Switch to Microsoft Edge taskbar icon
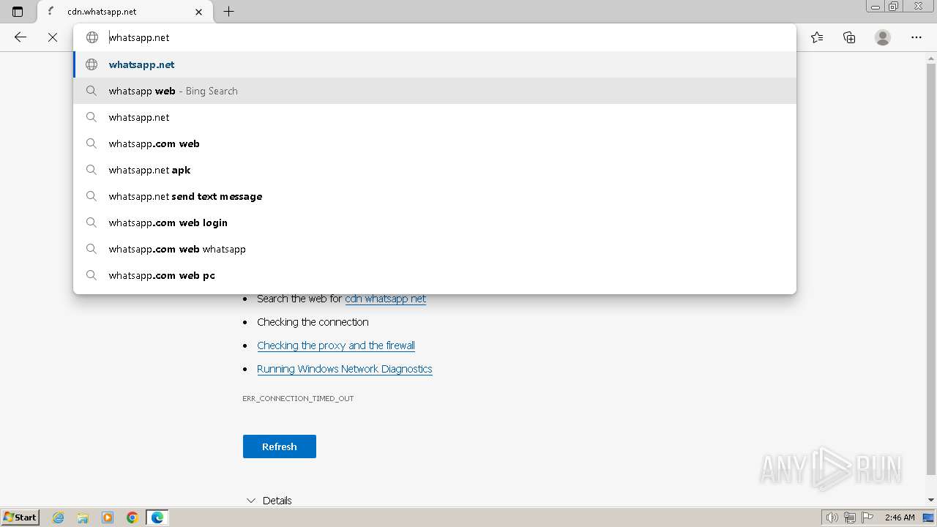 157,517
